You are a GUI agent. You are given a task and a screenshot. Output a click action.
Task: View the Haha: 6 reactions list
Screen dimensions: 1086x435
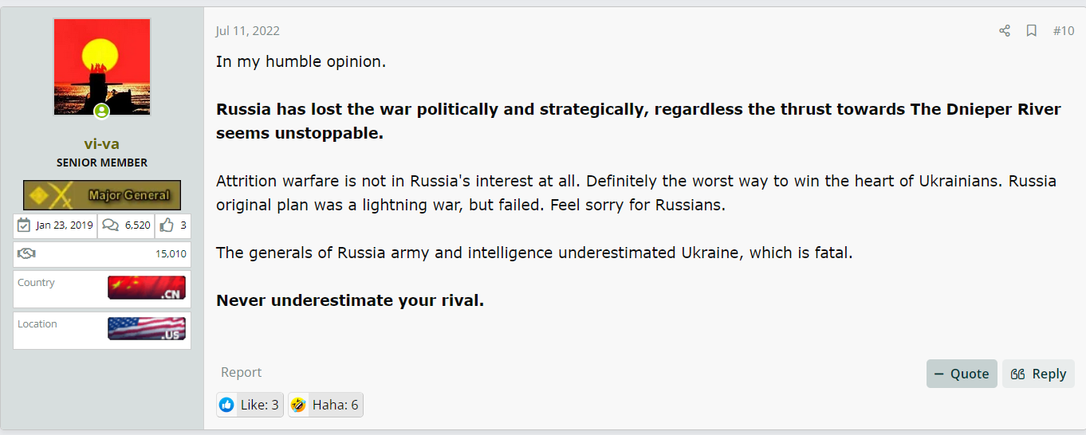tap(325, 405)
